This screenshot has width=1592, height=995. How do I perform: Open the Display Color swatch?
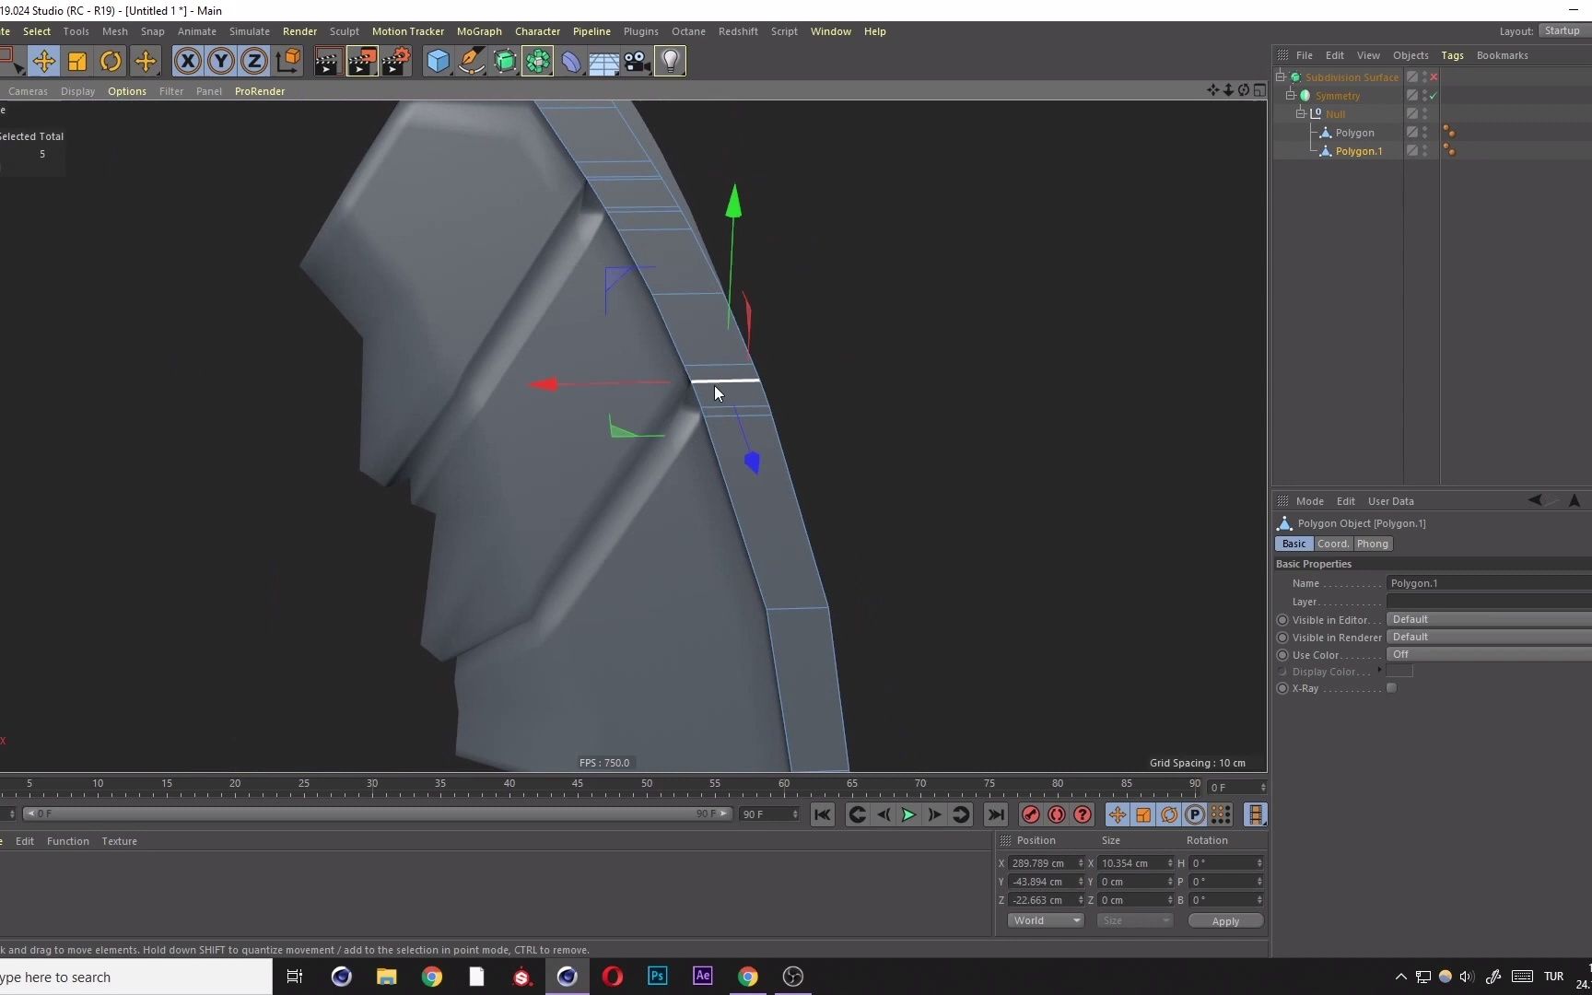tap(1400, 671)
